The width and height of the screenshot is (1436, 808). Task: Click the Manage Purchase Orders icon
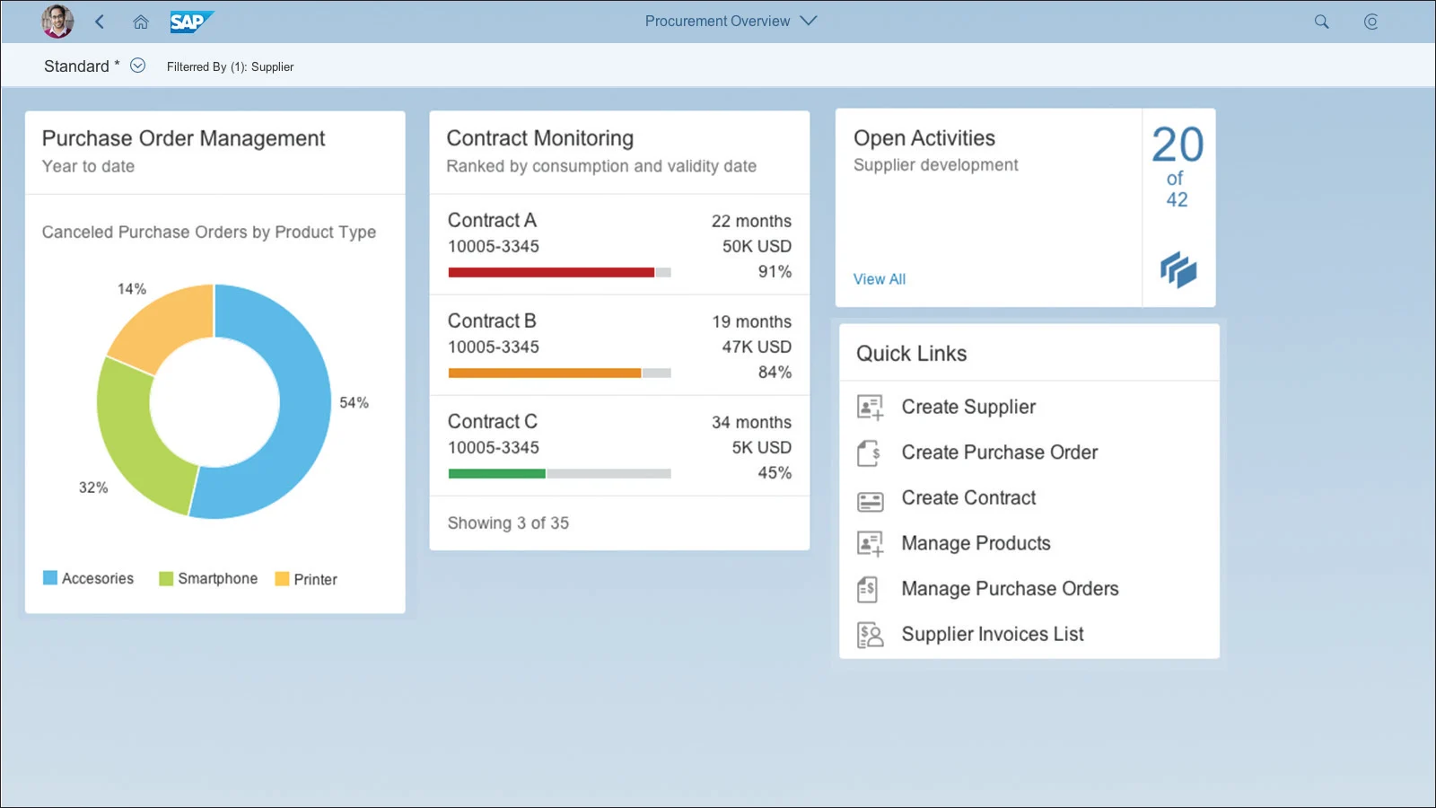point(869,588)
